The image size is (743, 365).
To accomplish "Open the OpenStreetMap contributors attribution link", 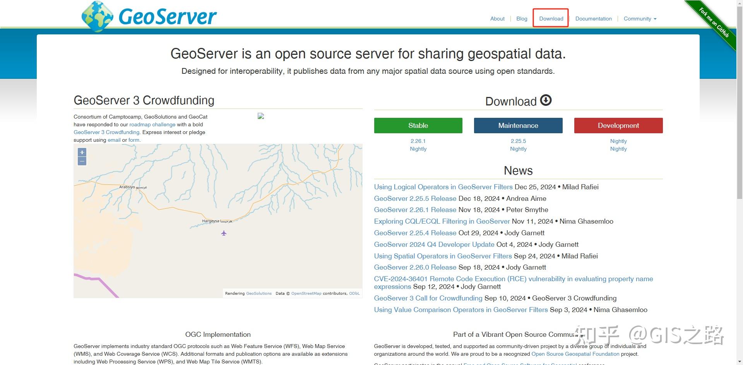I will point(306,293).
